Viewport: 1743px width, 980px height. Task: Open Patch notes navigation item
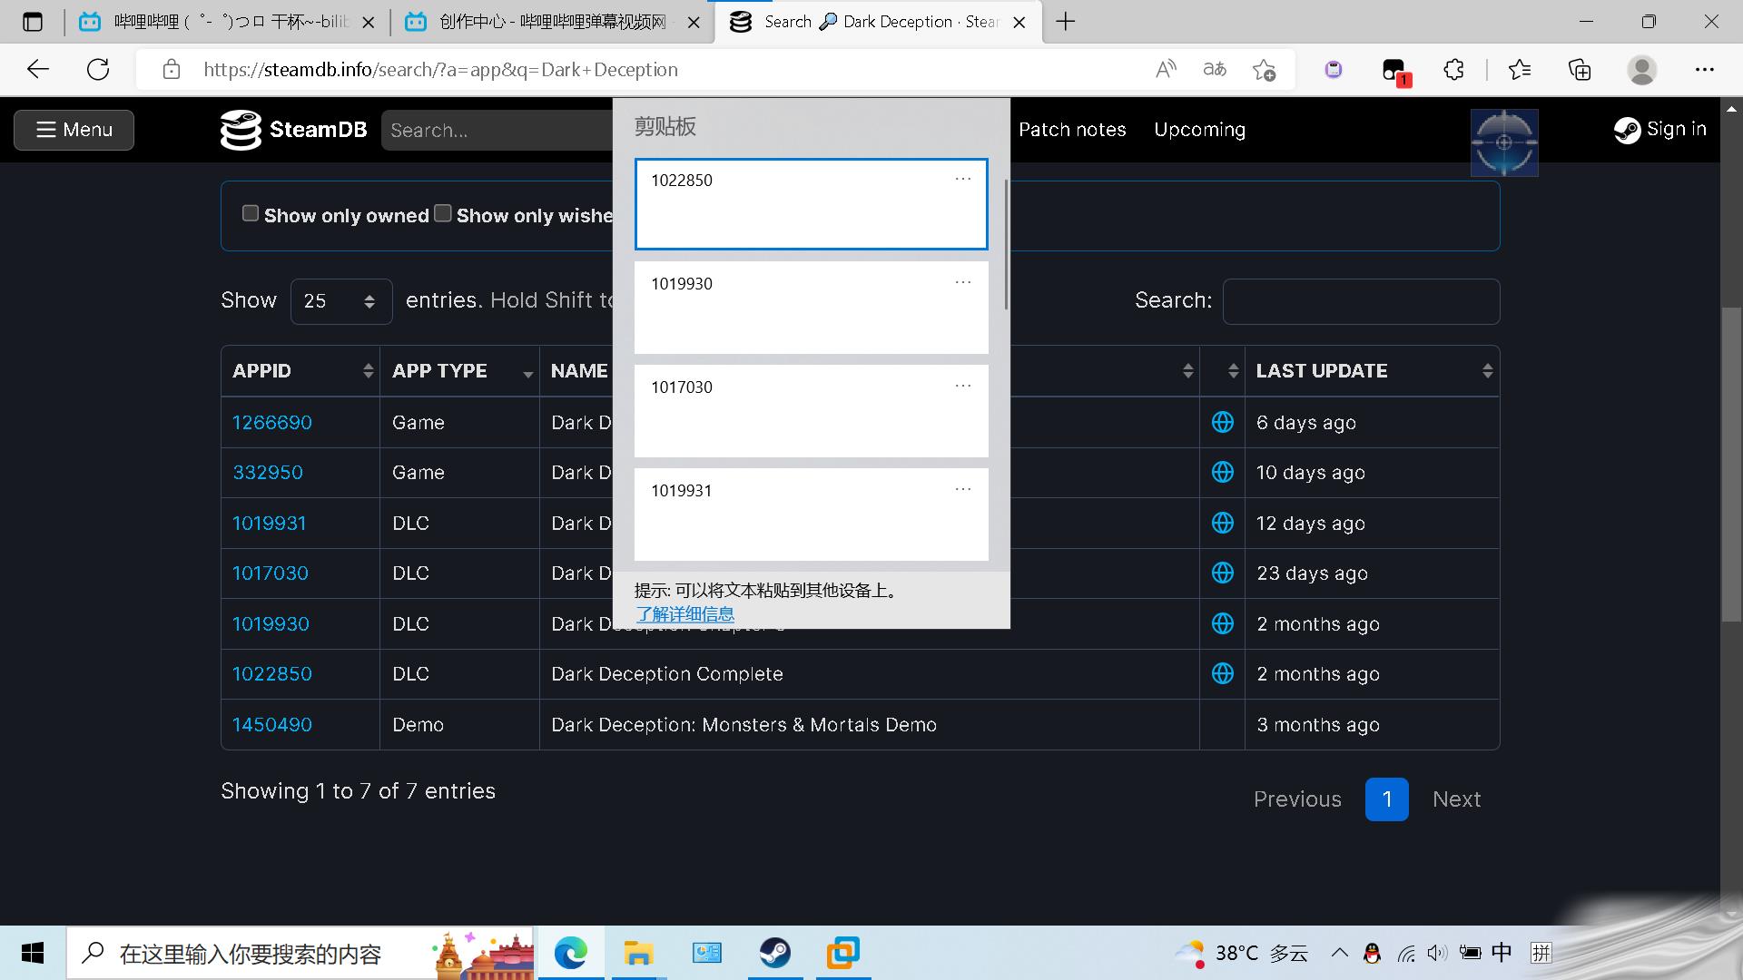click(1072, 130)
